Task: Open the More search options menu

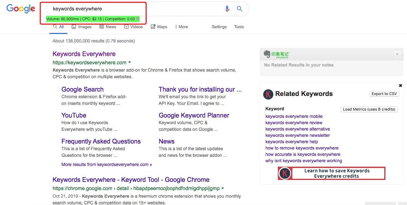Action: 181,27
